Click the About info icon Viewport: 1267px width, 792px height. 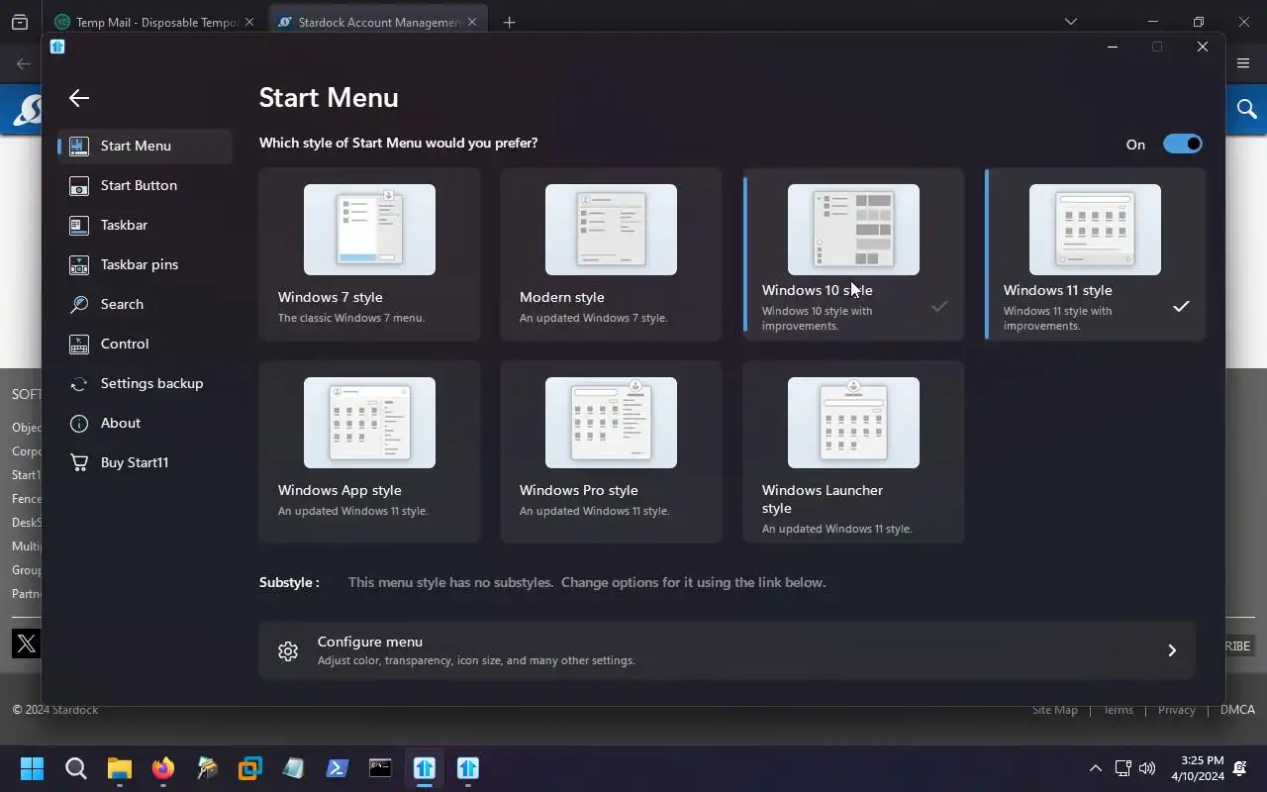coord(79,423)
